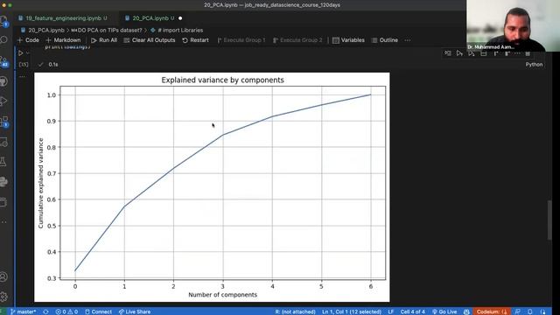Viewport: 560px width, 315px height.
Task: Restart the notebook kernel
Action: pyautogui.click(x=195, y=40)
